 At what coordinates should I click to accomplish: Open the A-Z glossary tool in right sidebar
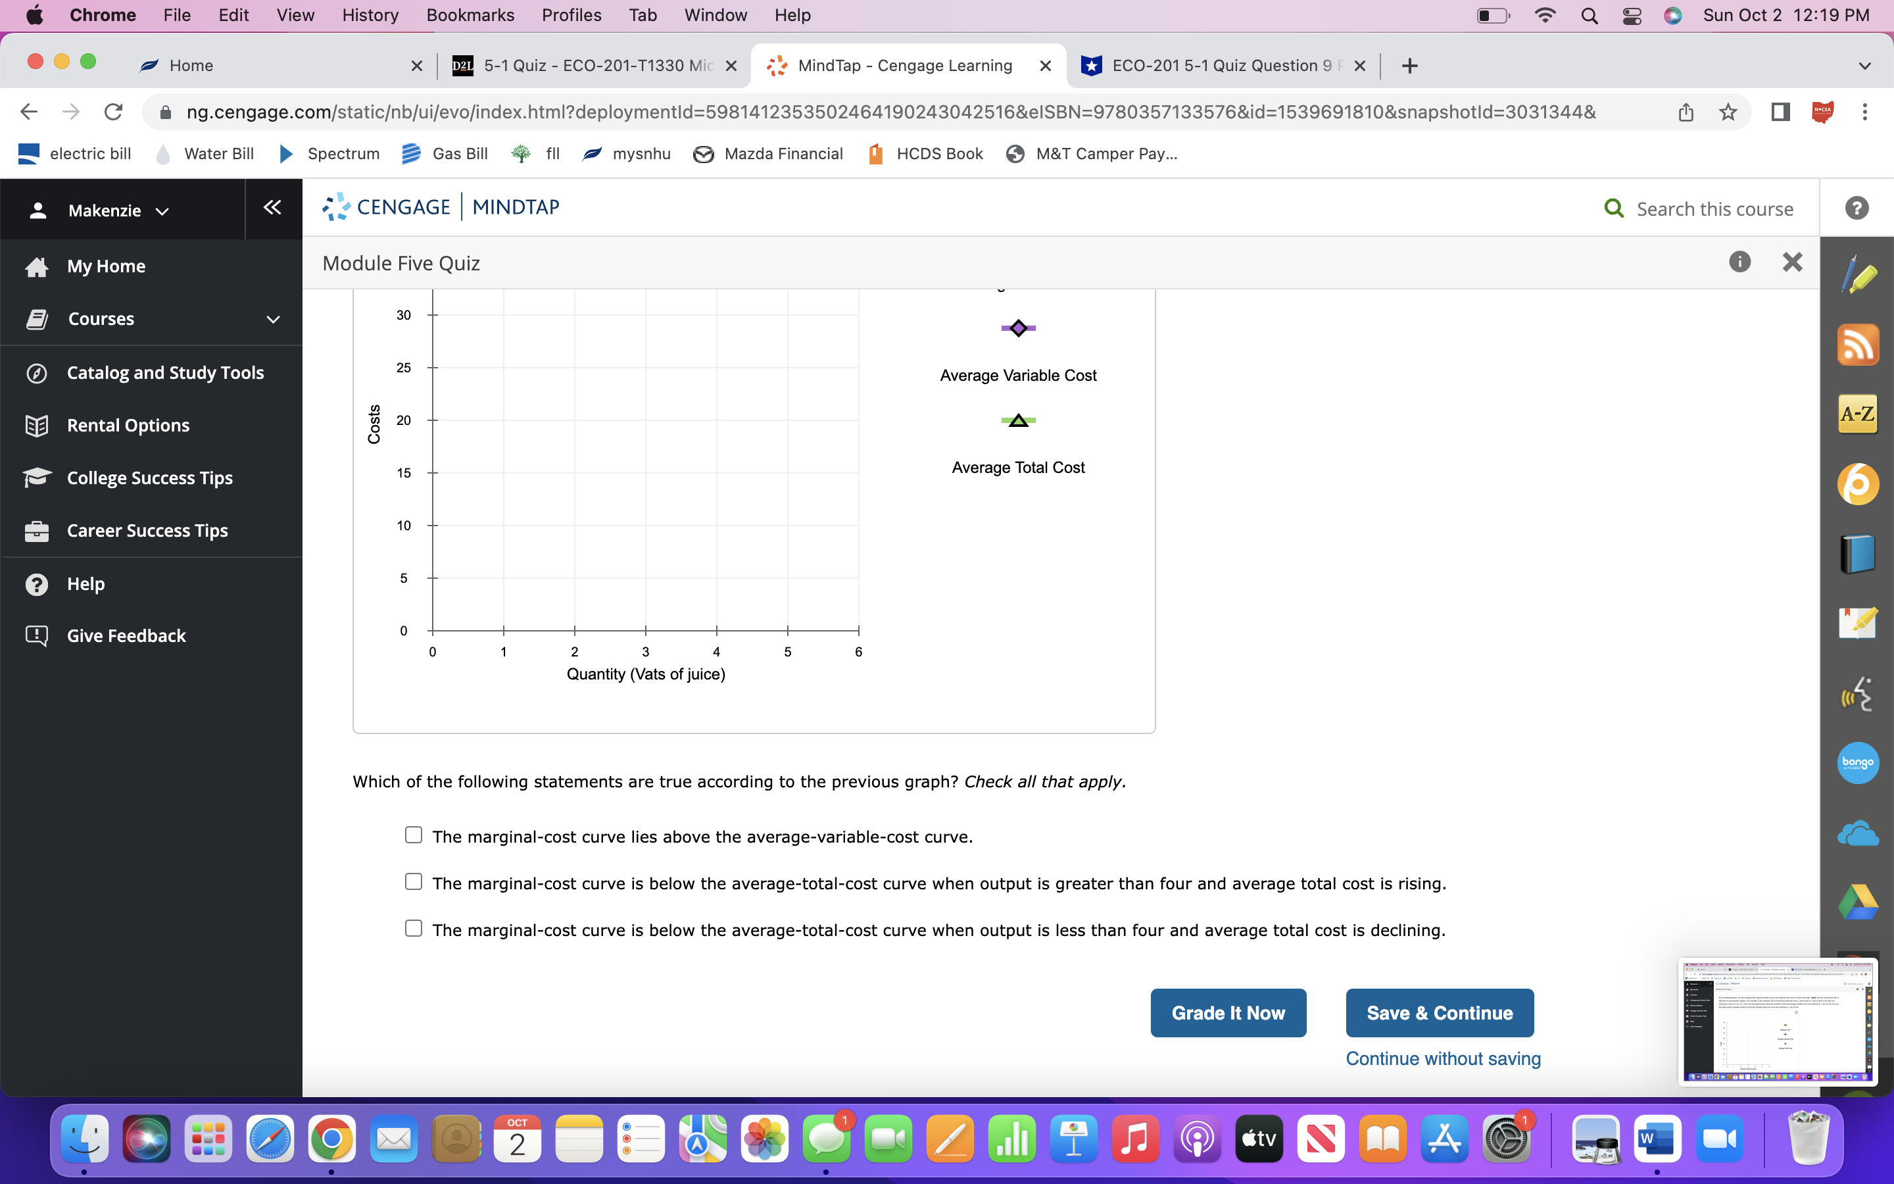(x=1858, y=414)
